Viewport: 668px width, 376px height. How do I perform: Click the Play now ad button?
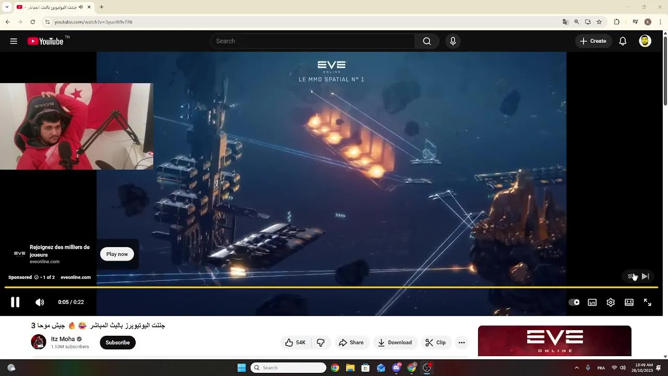tap(117, 254)
